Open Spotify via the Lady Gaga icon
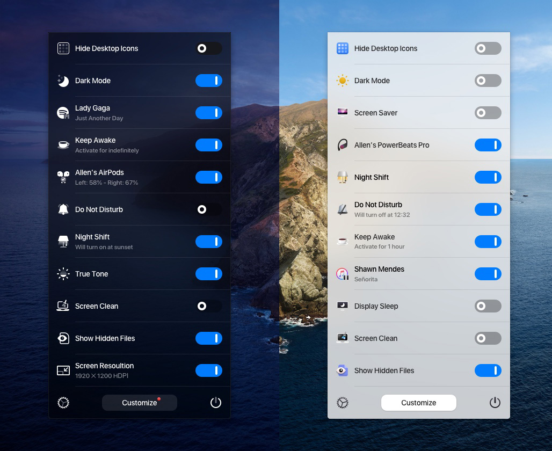 (63, 113)
